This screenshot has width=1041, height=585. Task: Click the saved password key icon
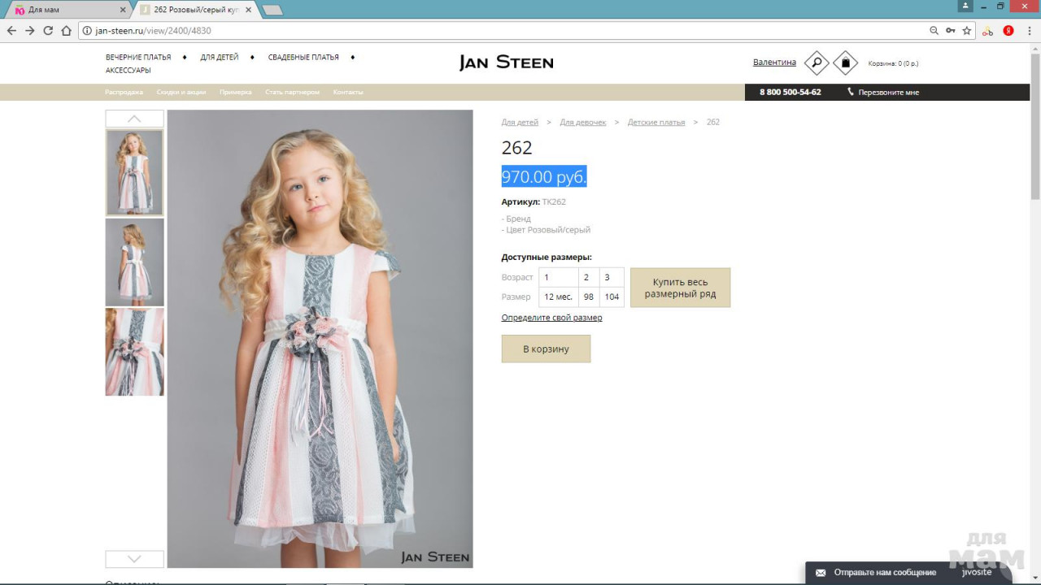tap(950, 31)
